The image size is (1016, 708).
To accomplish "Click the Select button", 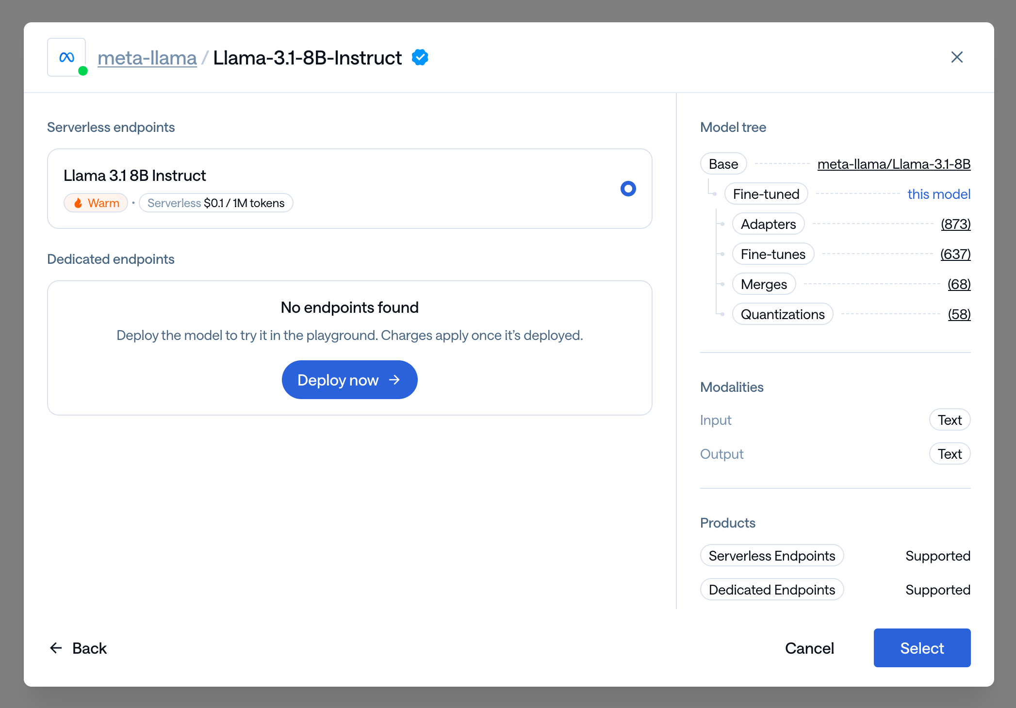I will click(921, 648).
